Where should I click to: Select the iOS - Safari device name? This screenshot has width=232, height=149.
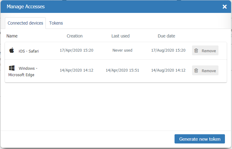[29, 51]
